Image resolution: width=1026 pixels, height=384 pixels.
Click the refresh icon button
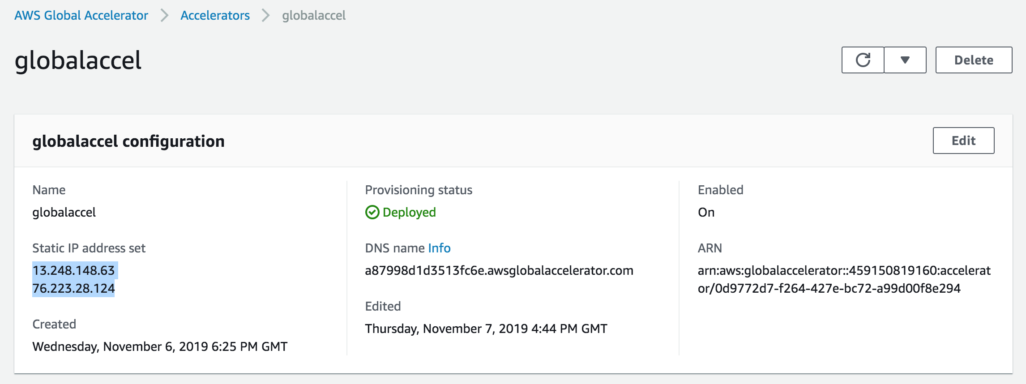point(863,60)
